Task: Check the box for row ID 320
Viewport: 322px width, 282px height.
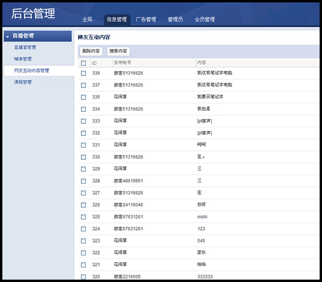Action: coord(83,277)
